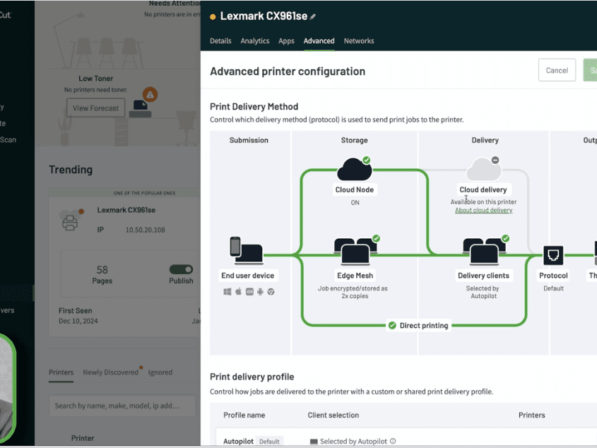The width and height of the screenshot is (597, 448).
Task: Click the info icon next to Selected by Autopilot
Action: [x=393, y=441]
